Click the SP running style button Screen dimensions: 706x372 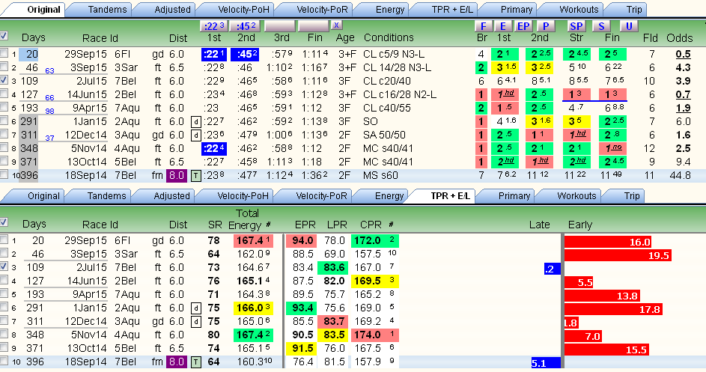click(576, 26)
